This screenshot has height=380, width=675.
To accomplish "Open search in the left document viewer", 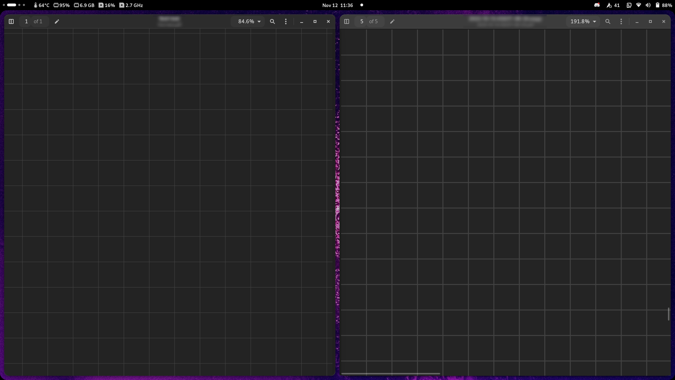I will pyautogui.click(x=272, y=21).
